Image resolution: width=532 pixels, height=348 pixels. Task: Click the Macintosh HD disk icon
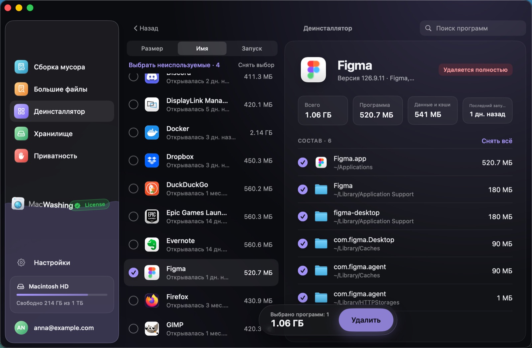[x=21, y=287]
